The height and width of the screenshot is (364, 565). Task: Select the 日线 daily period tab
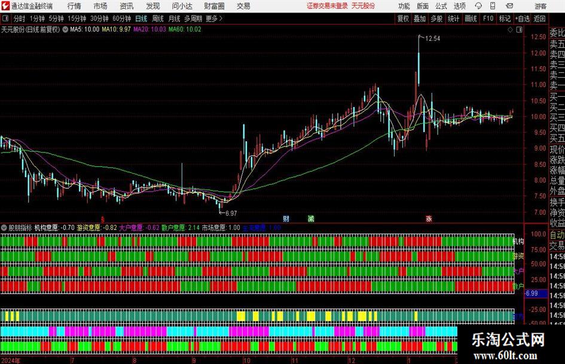(x=141, y=19)
